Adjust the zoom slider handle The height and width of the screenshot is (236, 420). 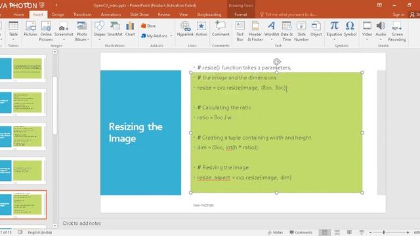pyautogui.click(x=384, y=233)
